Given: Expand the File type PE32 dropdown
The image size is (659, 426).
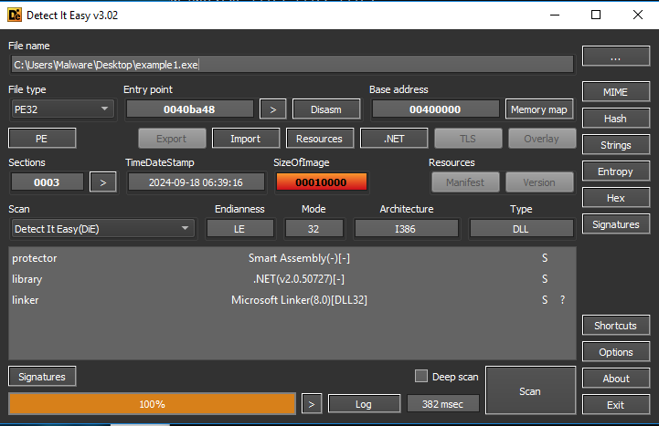Looking at the screenshot, I should tap(62, 109).
